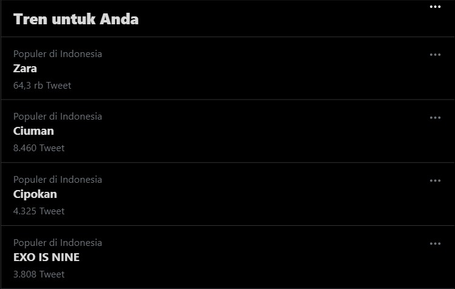Click Populer di Indonesia label above Cipokan
Screen dimensions: 455x289
(x=58, y=180)
